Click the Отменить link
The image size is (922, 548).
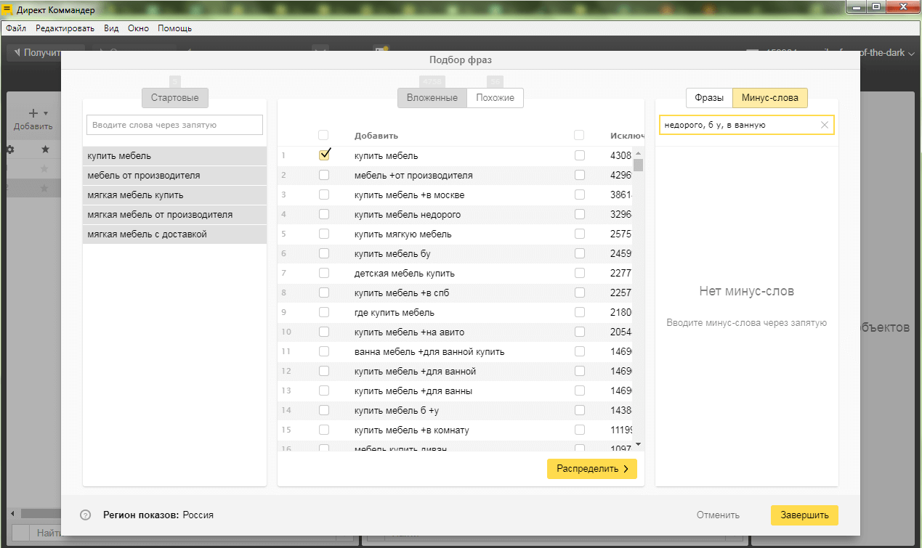pos(718,515)
